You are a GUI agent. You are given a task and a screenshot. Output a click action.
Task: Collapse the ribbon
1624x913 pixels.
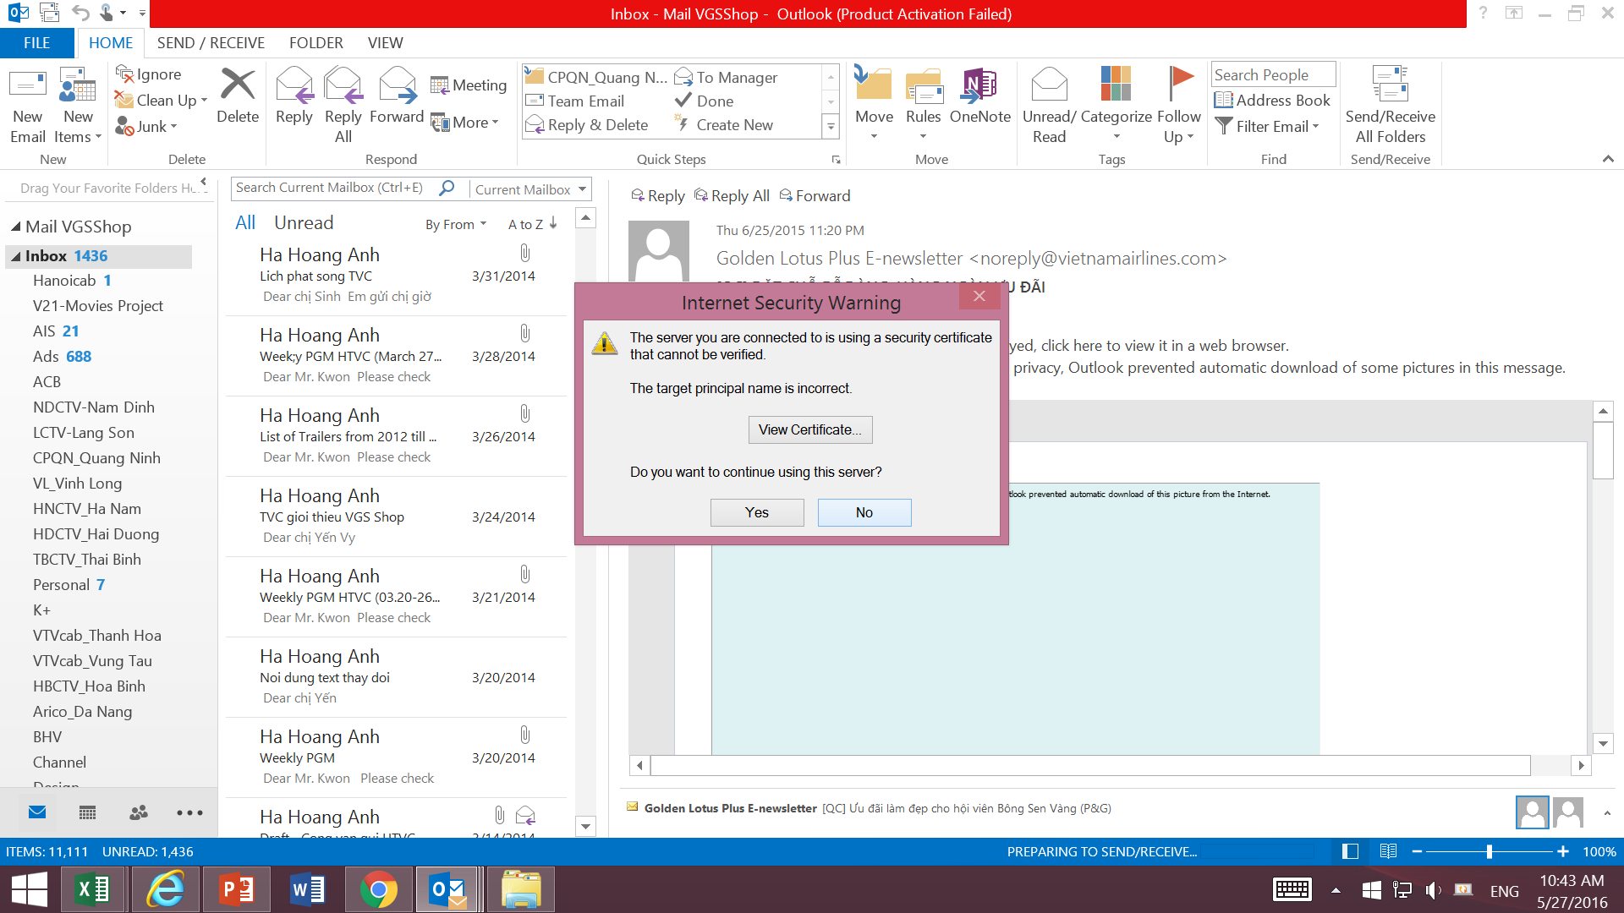pyautogui.click(x=1608, y=159)
